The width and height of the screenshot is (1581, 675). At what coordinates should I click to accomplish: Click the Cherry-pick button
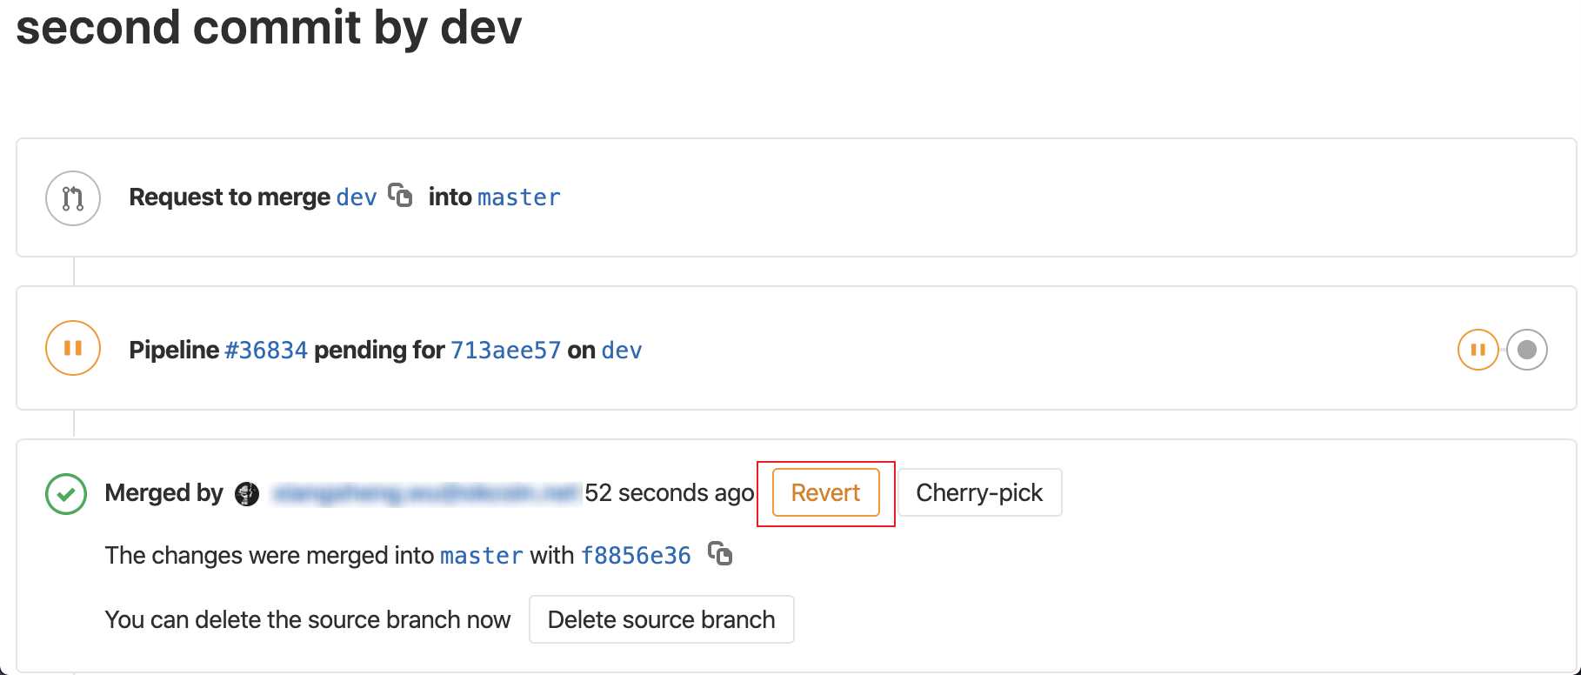979,493
